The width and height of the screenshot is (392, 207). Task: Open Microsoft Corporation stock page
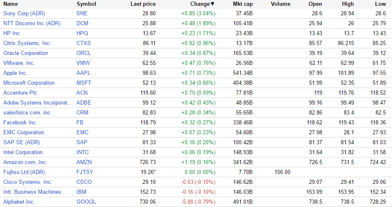[x=29, y=83]
